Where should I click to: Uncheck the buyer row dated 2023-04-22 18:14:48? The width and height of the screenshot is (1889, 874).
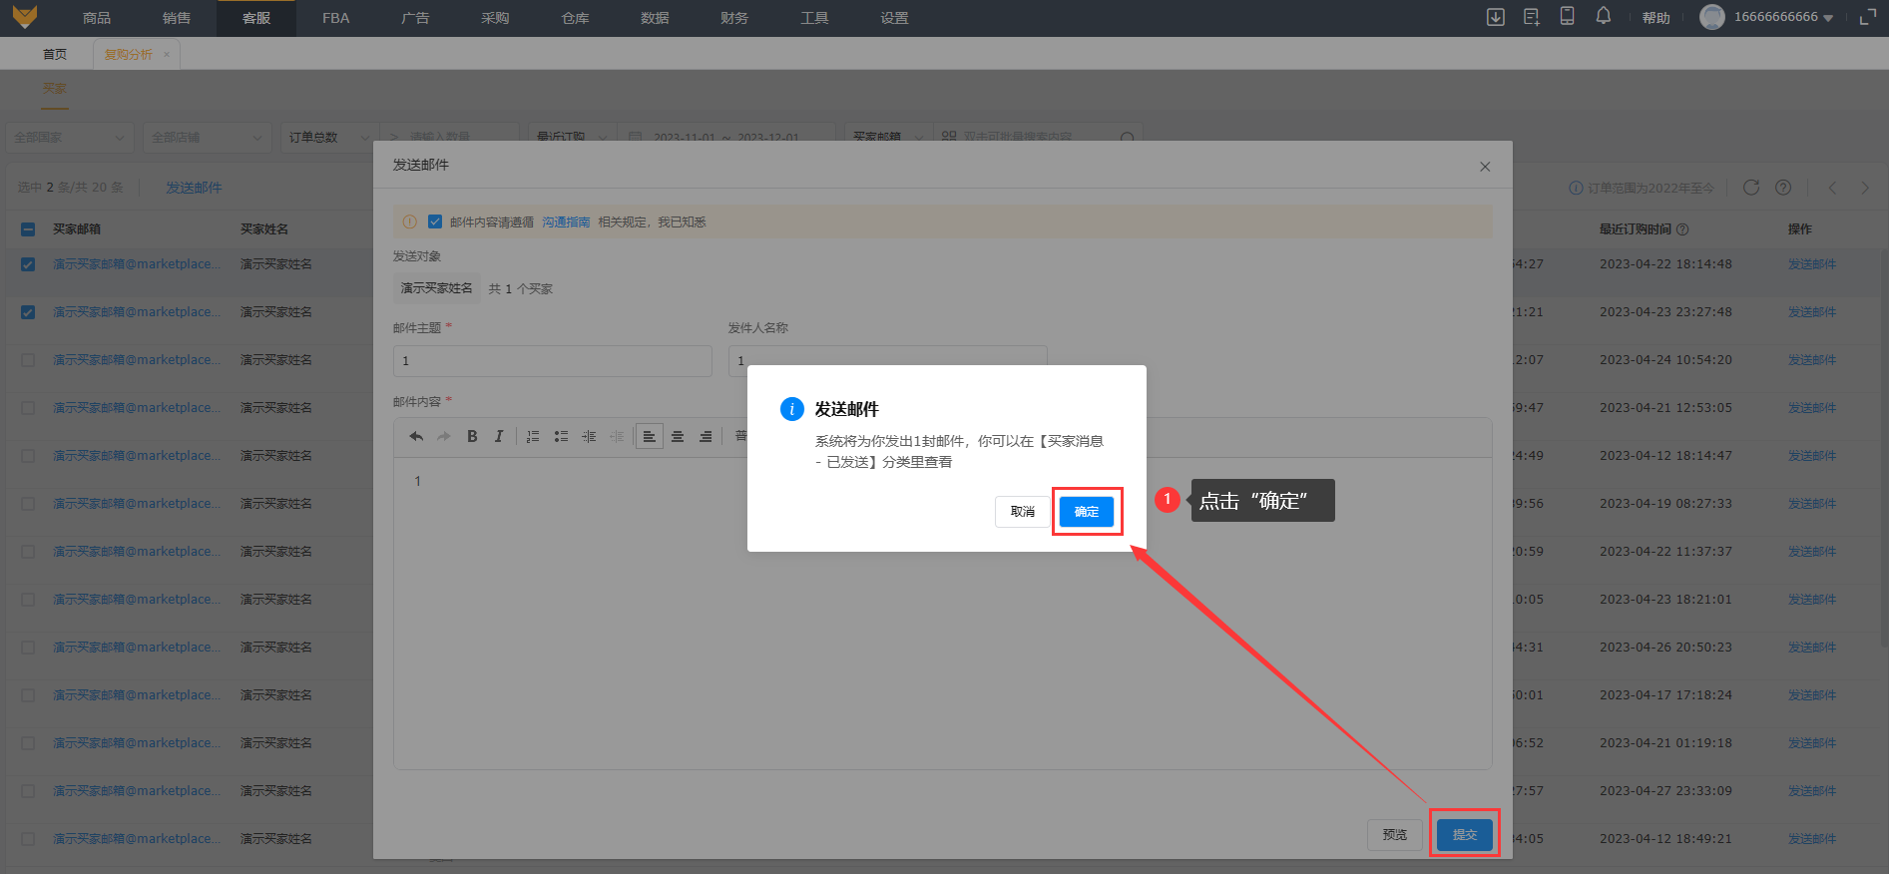(x=28, y=264)
